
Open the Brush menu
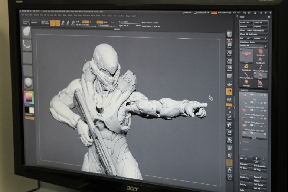pos(27,15)
